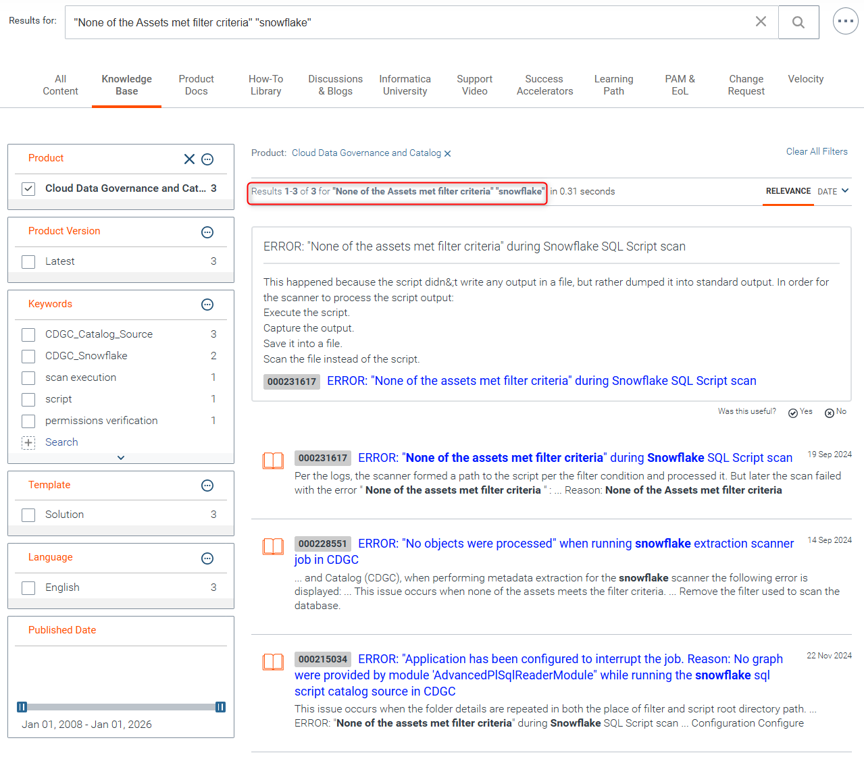Viewport: 864px width, 757px height.
Task: Switch to All Content tab
Action: (60, 85)
